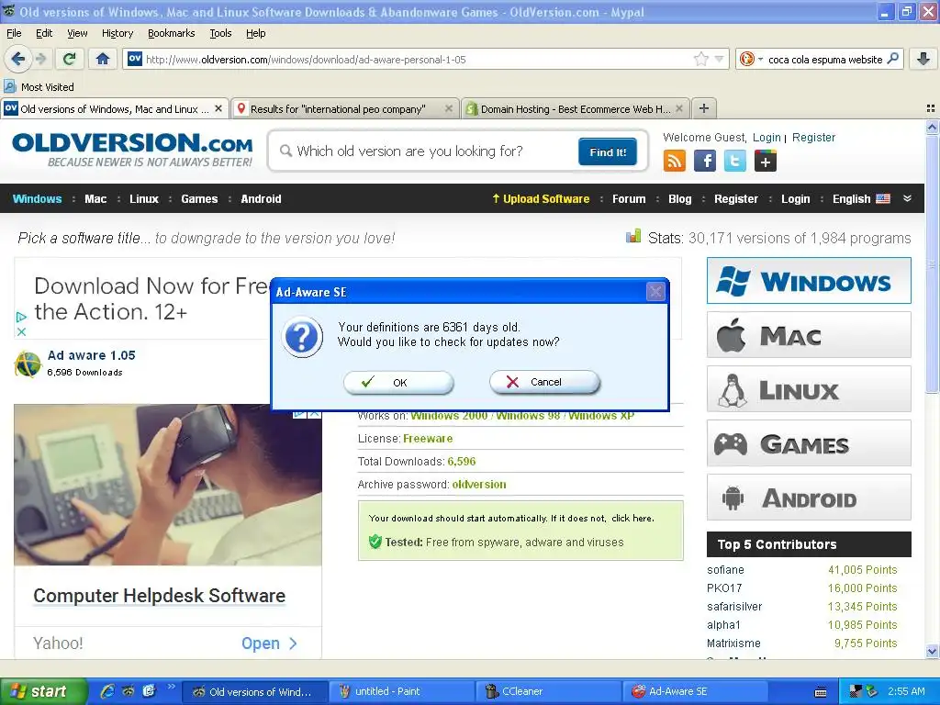Launch Internet Explorer from Quick Launch
Image resolution: width=940 pixels, height=705 pixels.
(x=107, y=691)
